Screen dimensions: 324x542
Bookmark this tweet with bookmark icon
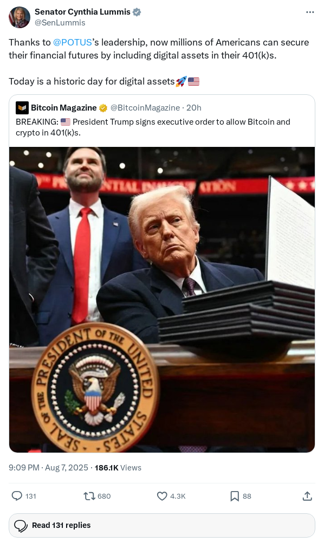(235, 496)
